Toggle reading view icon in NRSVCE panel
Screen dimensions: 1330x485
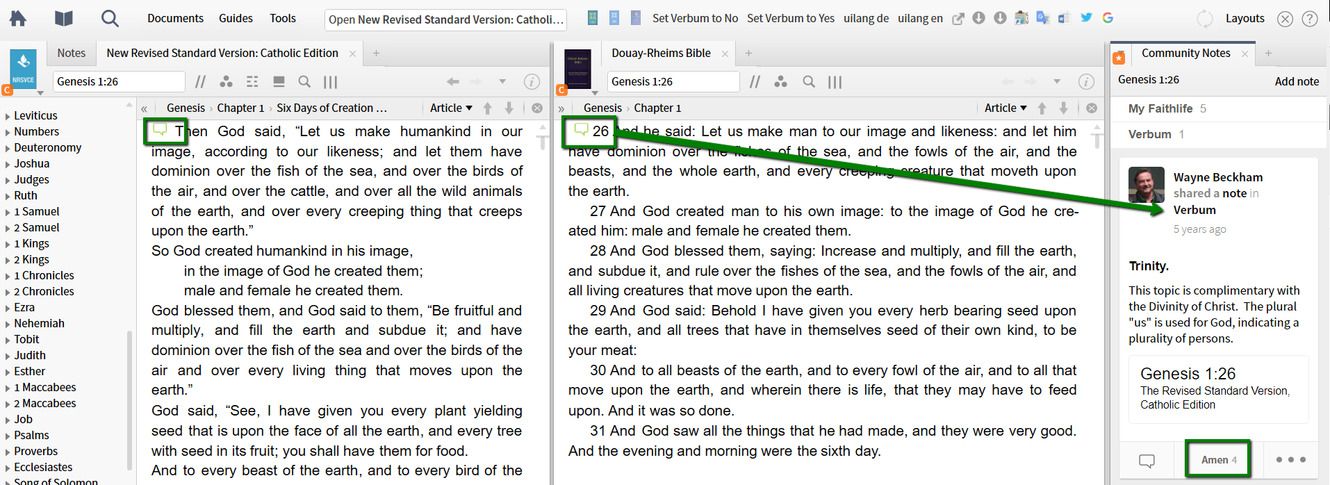[279, 82]
